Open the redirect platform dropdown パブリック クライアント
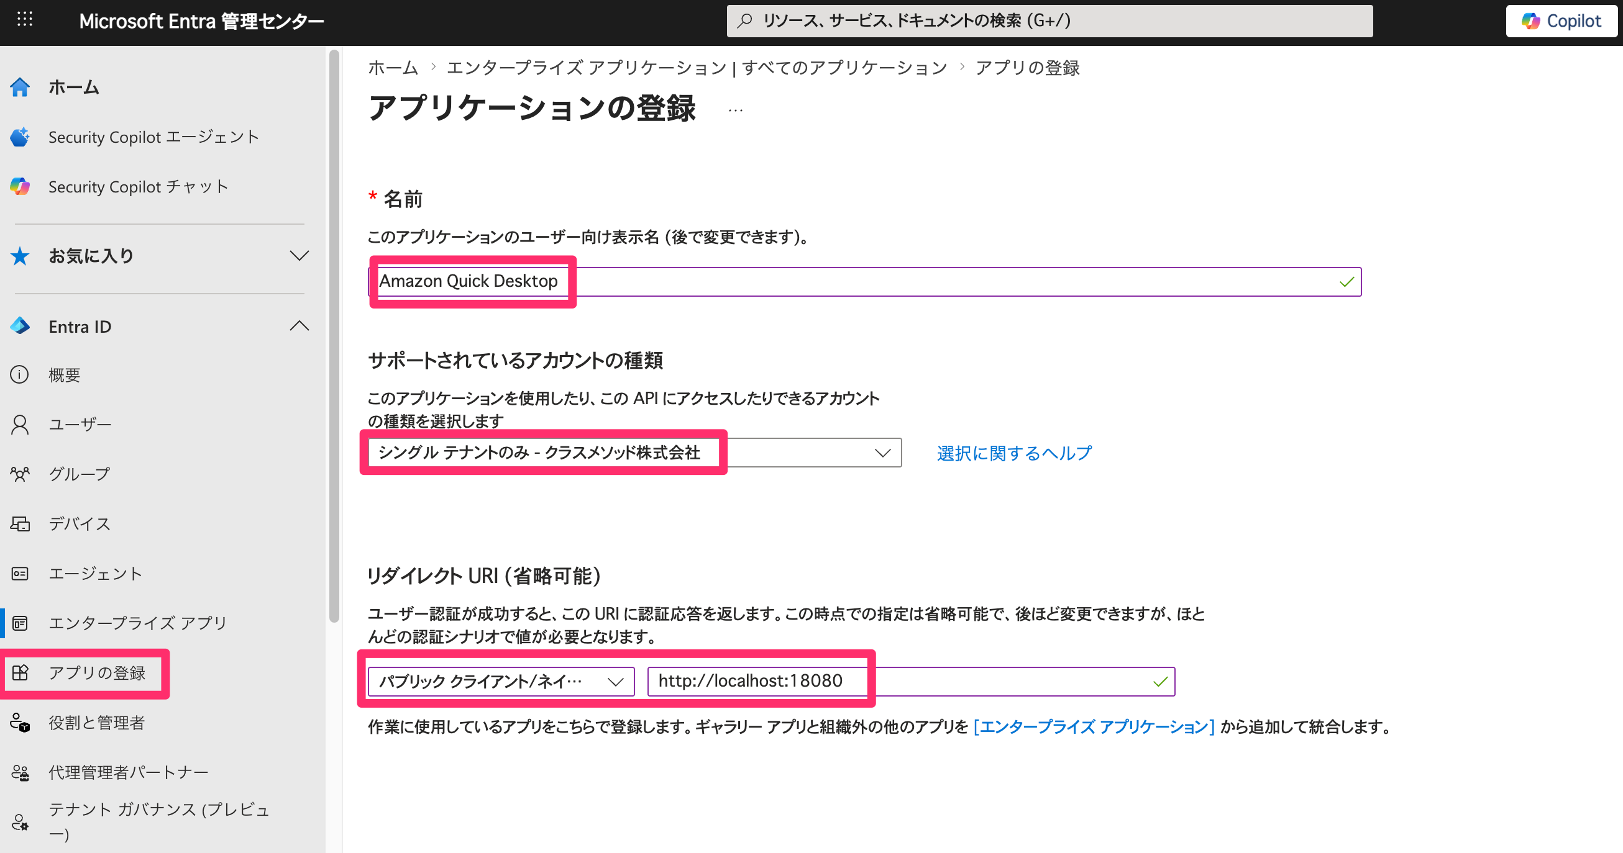The height and width of the screenshot is (853, 1623). pos(501,681)
